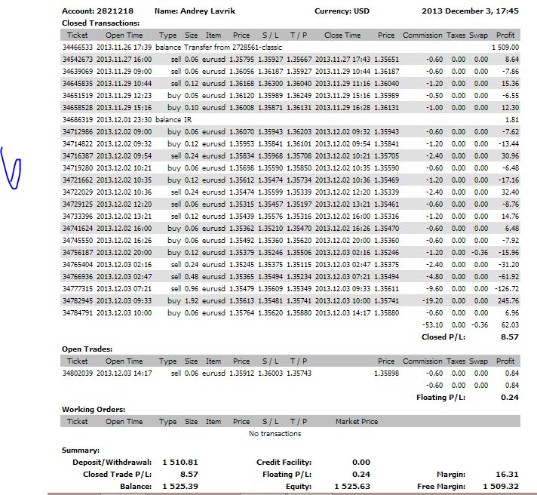Click ticket 34756187
537x495 pixels.
(78, 253)
